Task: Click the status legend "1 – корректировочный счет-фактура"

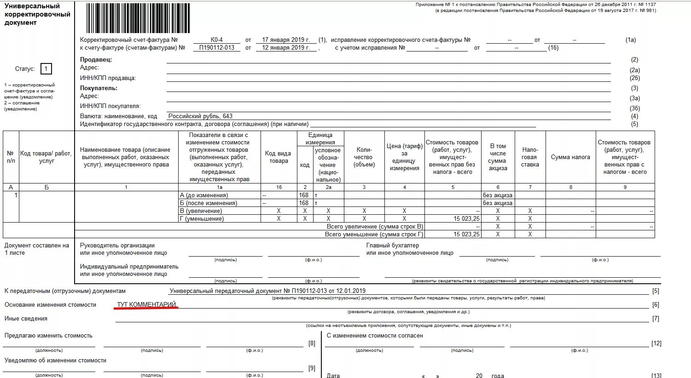Action: coord(29,91)
